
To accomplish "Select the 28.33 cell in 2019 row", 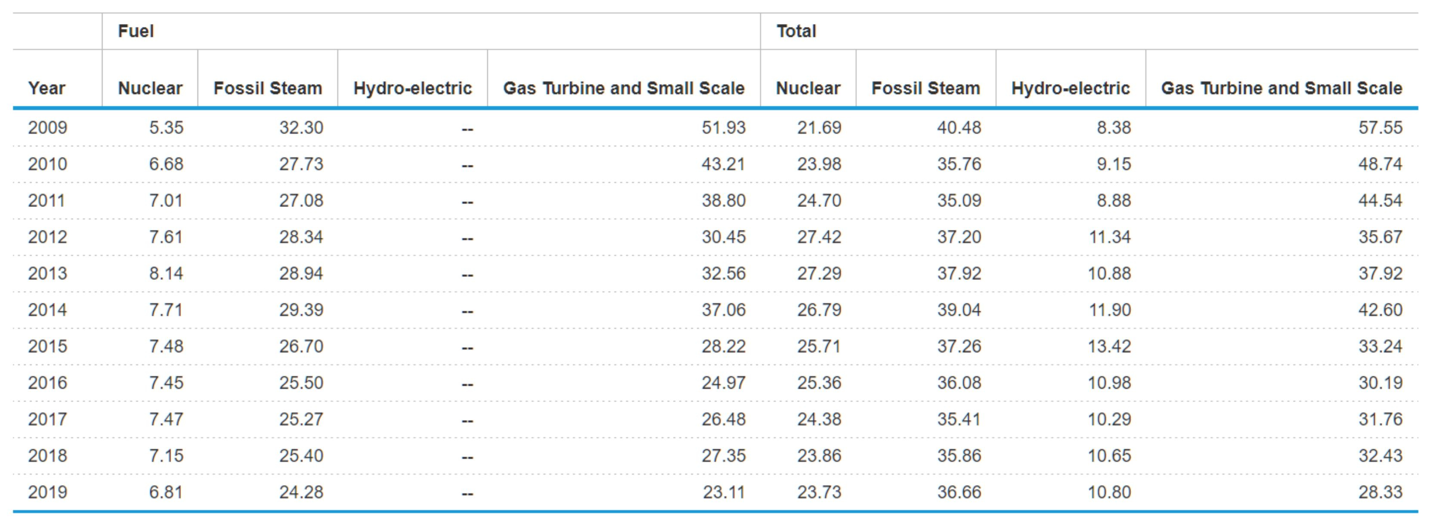I will pyautogui.click(x=1380, y=492).
